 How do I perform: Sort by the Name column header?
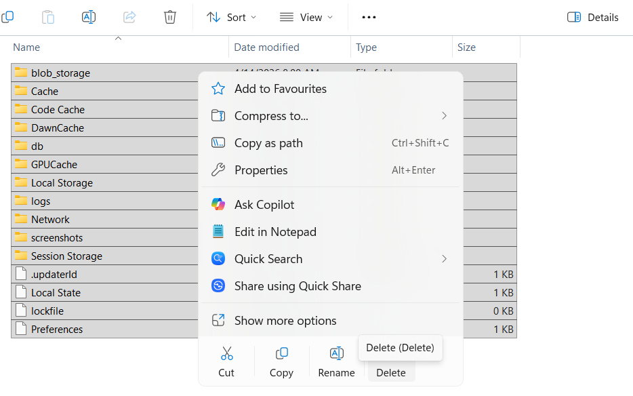click(27, 47)
